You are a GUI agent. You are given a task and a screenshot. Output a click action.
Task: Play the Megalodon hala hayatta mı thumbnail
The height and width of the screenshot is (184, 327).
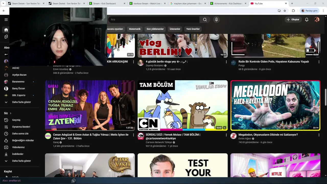[x=275, y=106]
